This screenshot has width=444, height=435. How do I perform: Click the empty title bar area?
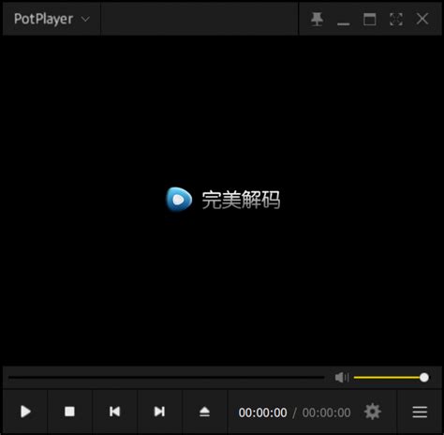200,19
